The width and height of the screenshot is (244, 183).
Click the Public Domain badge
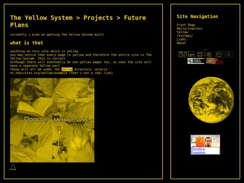click(196, 61)
